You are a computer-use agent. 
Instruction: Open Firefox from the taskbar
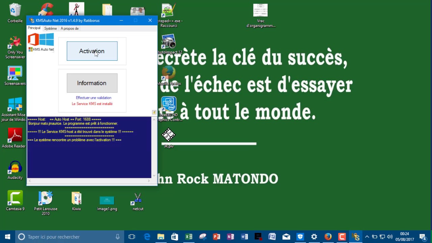(x=328, y=237)
